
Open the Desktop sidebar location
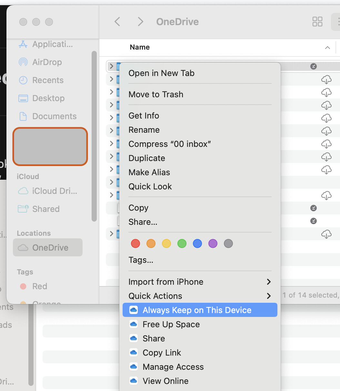(x=42, y=98)
